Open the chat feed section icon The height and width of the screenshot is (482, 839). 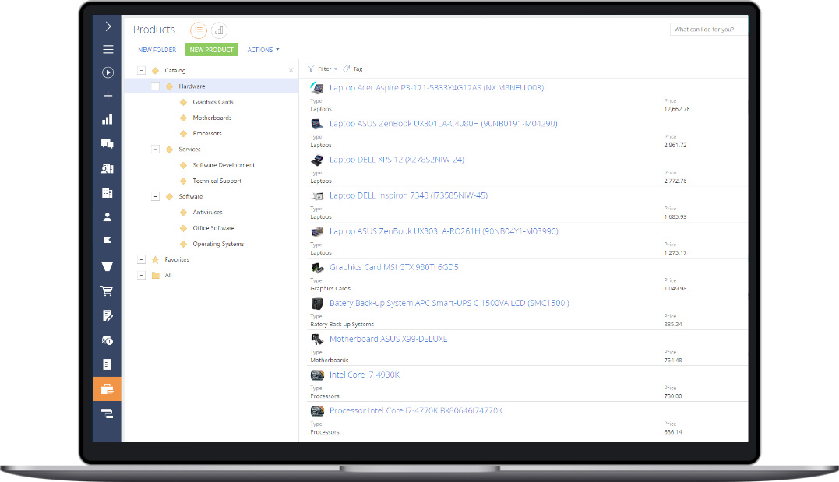[x=108, y=144]
